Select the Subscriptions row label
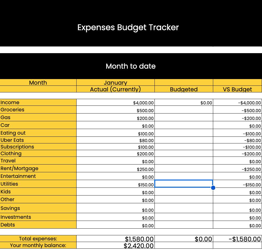The width and height of the screenshot is (262, 250). [38, 147]
